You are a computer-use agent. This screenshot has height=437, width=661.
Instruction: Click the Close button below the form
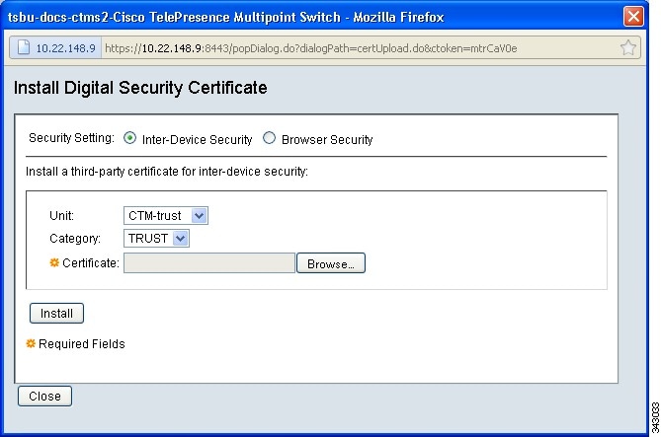[44, 397]
